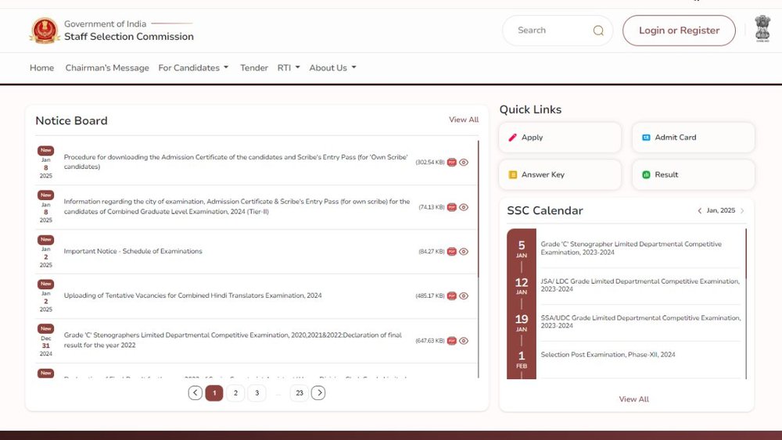Go to next month in SSC Calendar

click(x=742, y=211)
